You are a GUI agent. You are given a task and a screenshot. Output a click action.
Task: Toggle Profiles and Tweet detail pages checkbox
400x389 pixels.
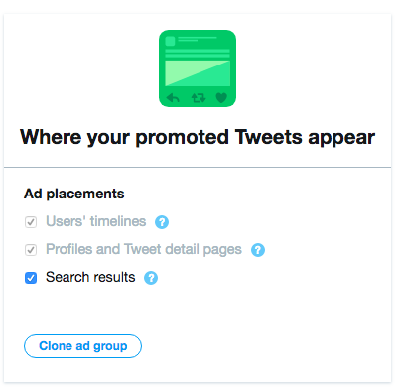(x=31, y=250)
